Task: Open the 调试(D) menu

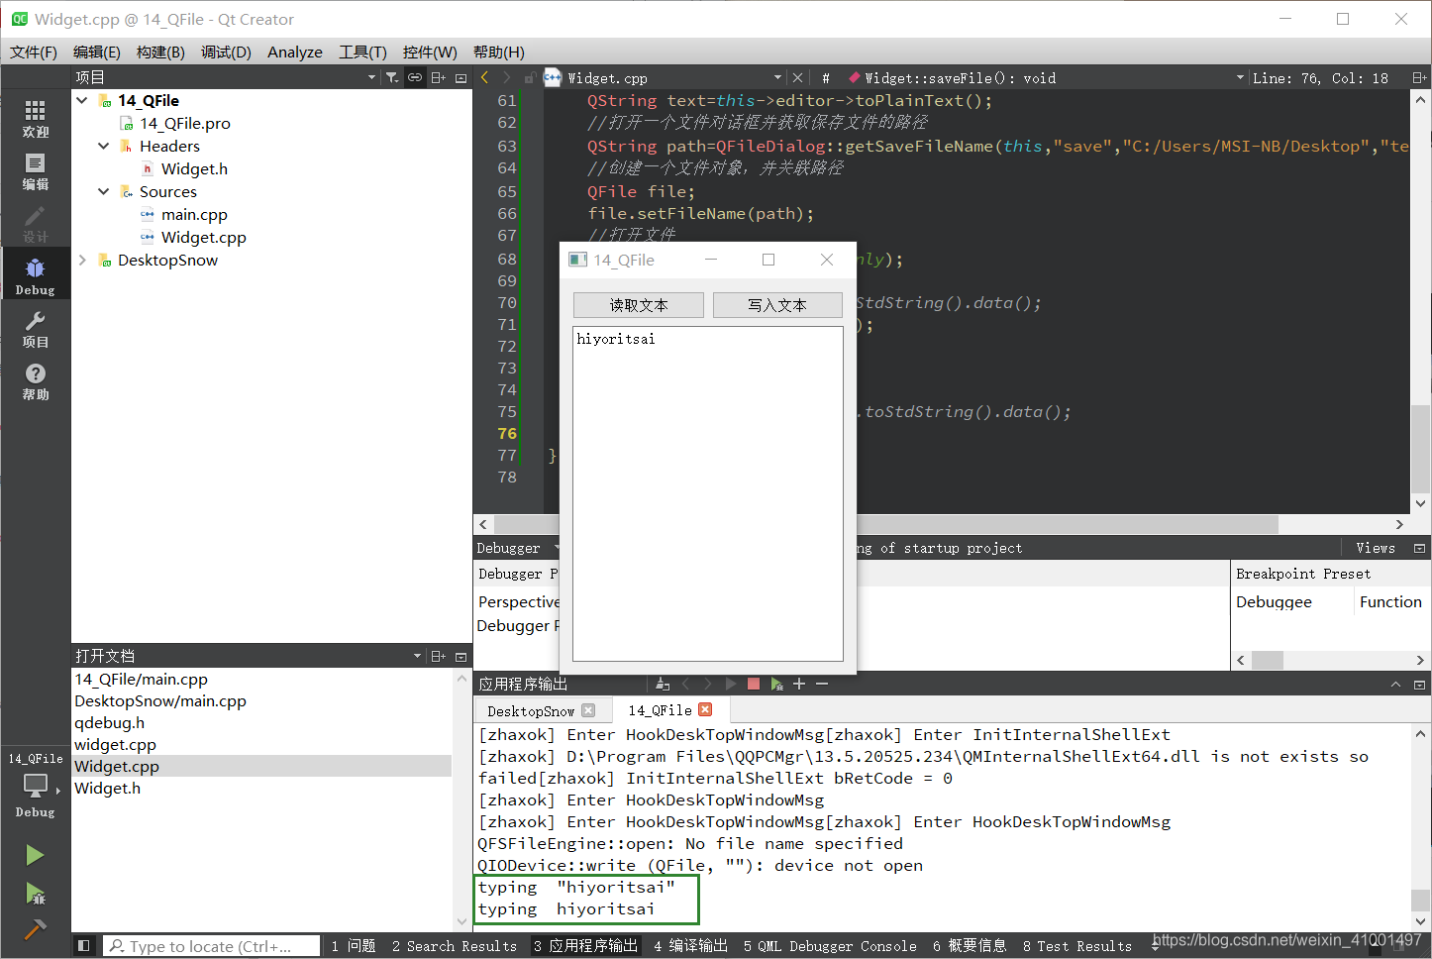Action: coord(226,52)
